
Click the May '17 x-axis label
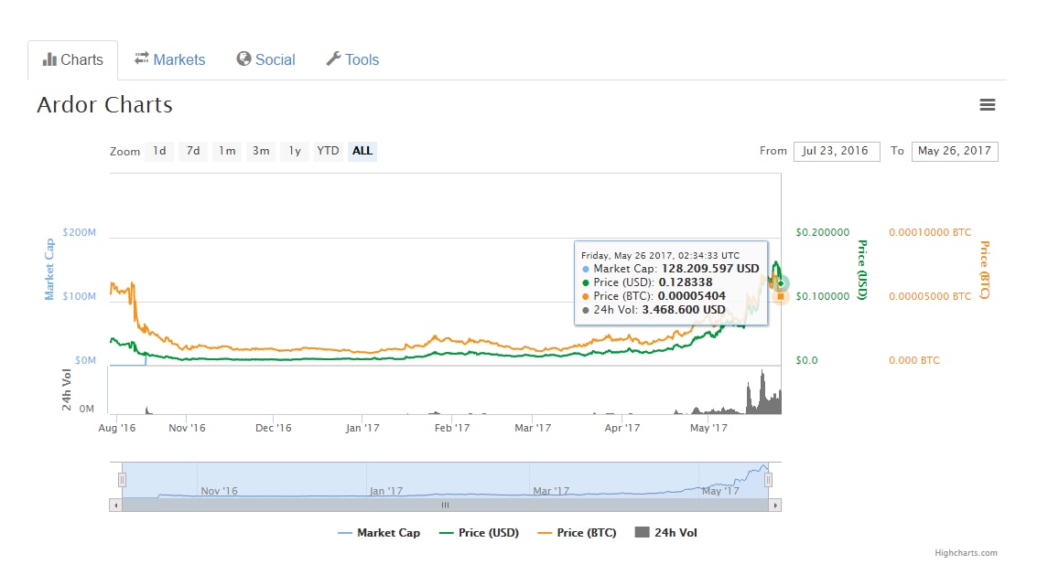click(x=708, y=429)
